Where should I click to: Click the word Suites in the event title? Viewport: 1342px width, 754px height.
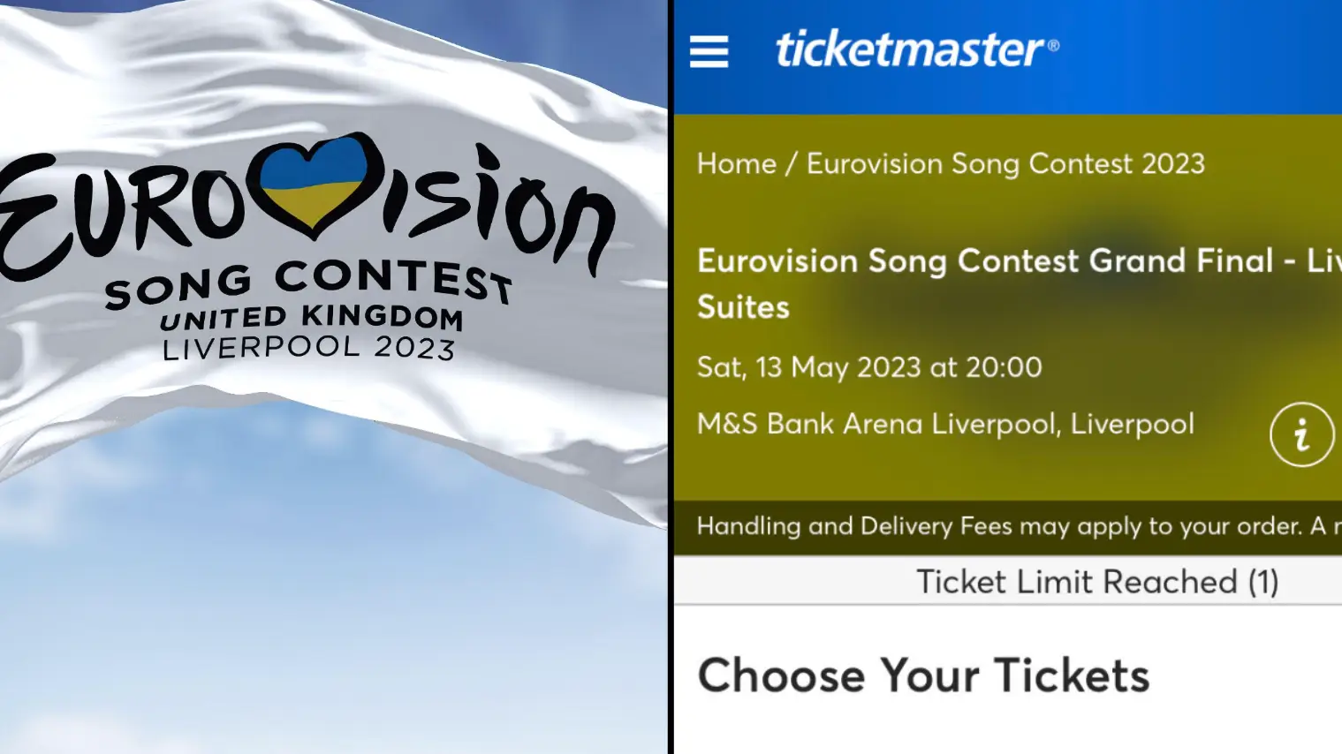click(x=743, y=308)
